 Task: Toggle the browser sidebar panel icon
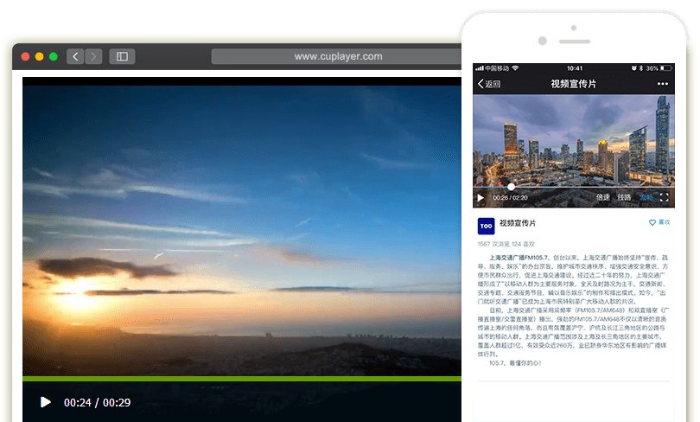pos(122,56)
